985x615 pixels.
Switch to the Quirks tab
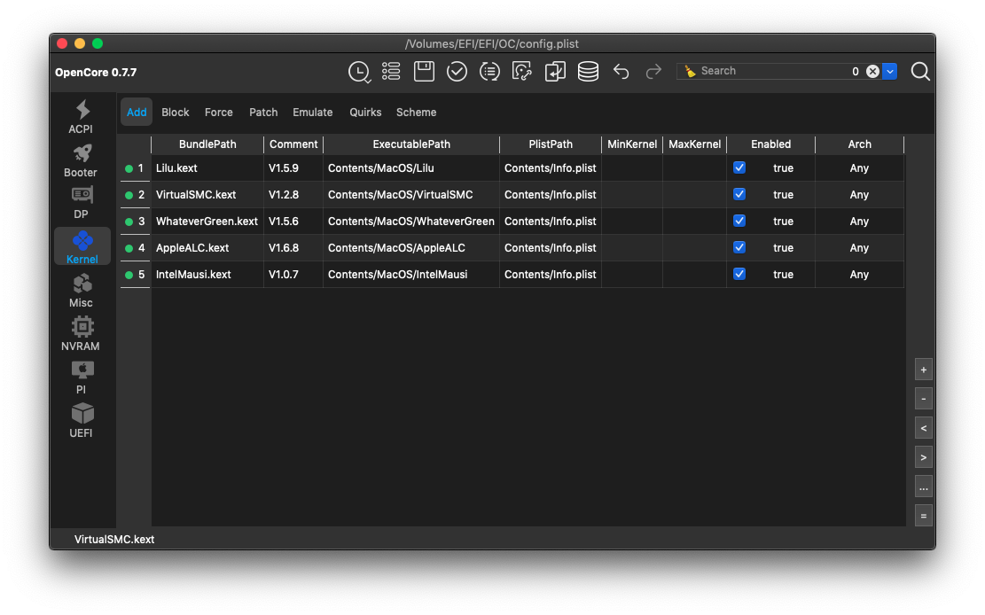(365, 113)
